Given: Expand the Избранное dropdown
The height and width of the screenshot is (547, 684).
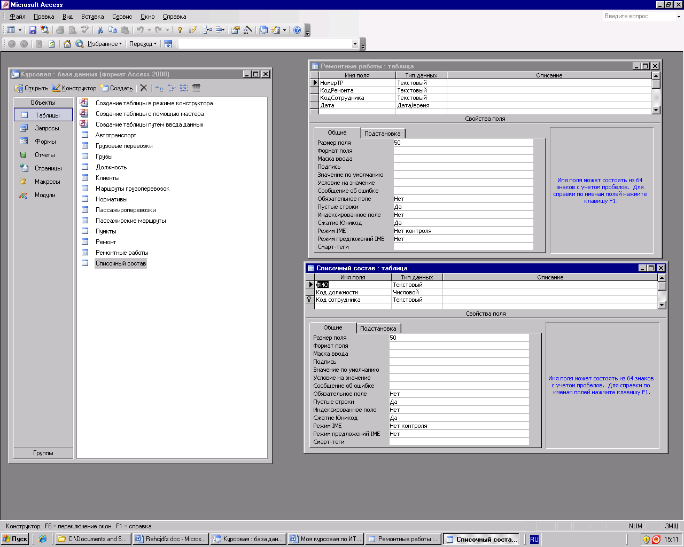Looking at the screenshot, I should [105, 44].
